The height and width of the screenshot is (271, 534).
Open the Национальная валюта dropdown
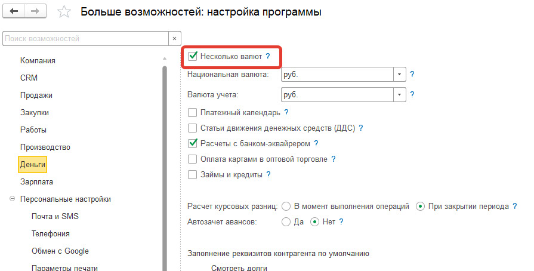click(399, 75)
